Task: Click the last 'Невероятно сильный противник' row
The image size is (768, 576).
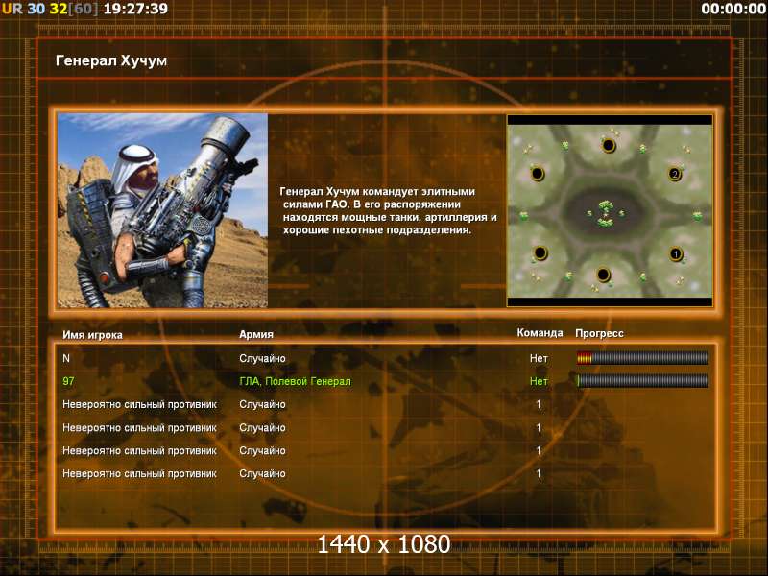Action: click(139, 473)
